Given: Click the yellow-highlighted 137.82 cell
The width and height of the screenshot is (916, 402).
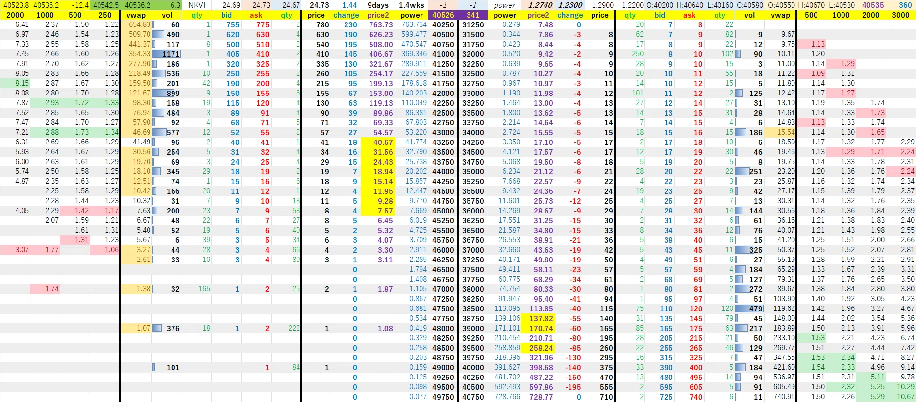Looking at the screenshot, I should tap(538, 318).
